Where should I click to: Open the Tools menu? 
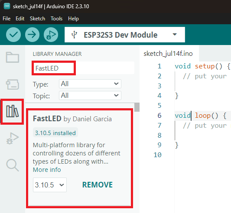pos(57,19)
